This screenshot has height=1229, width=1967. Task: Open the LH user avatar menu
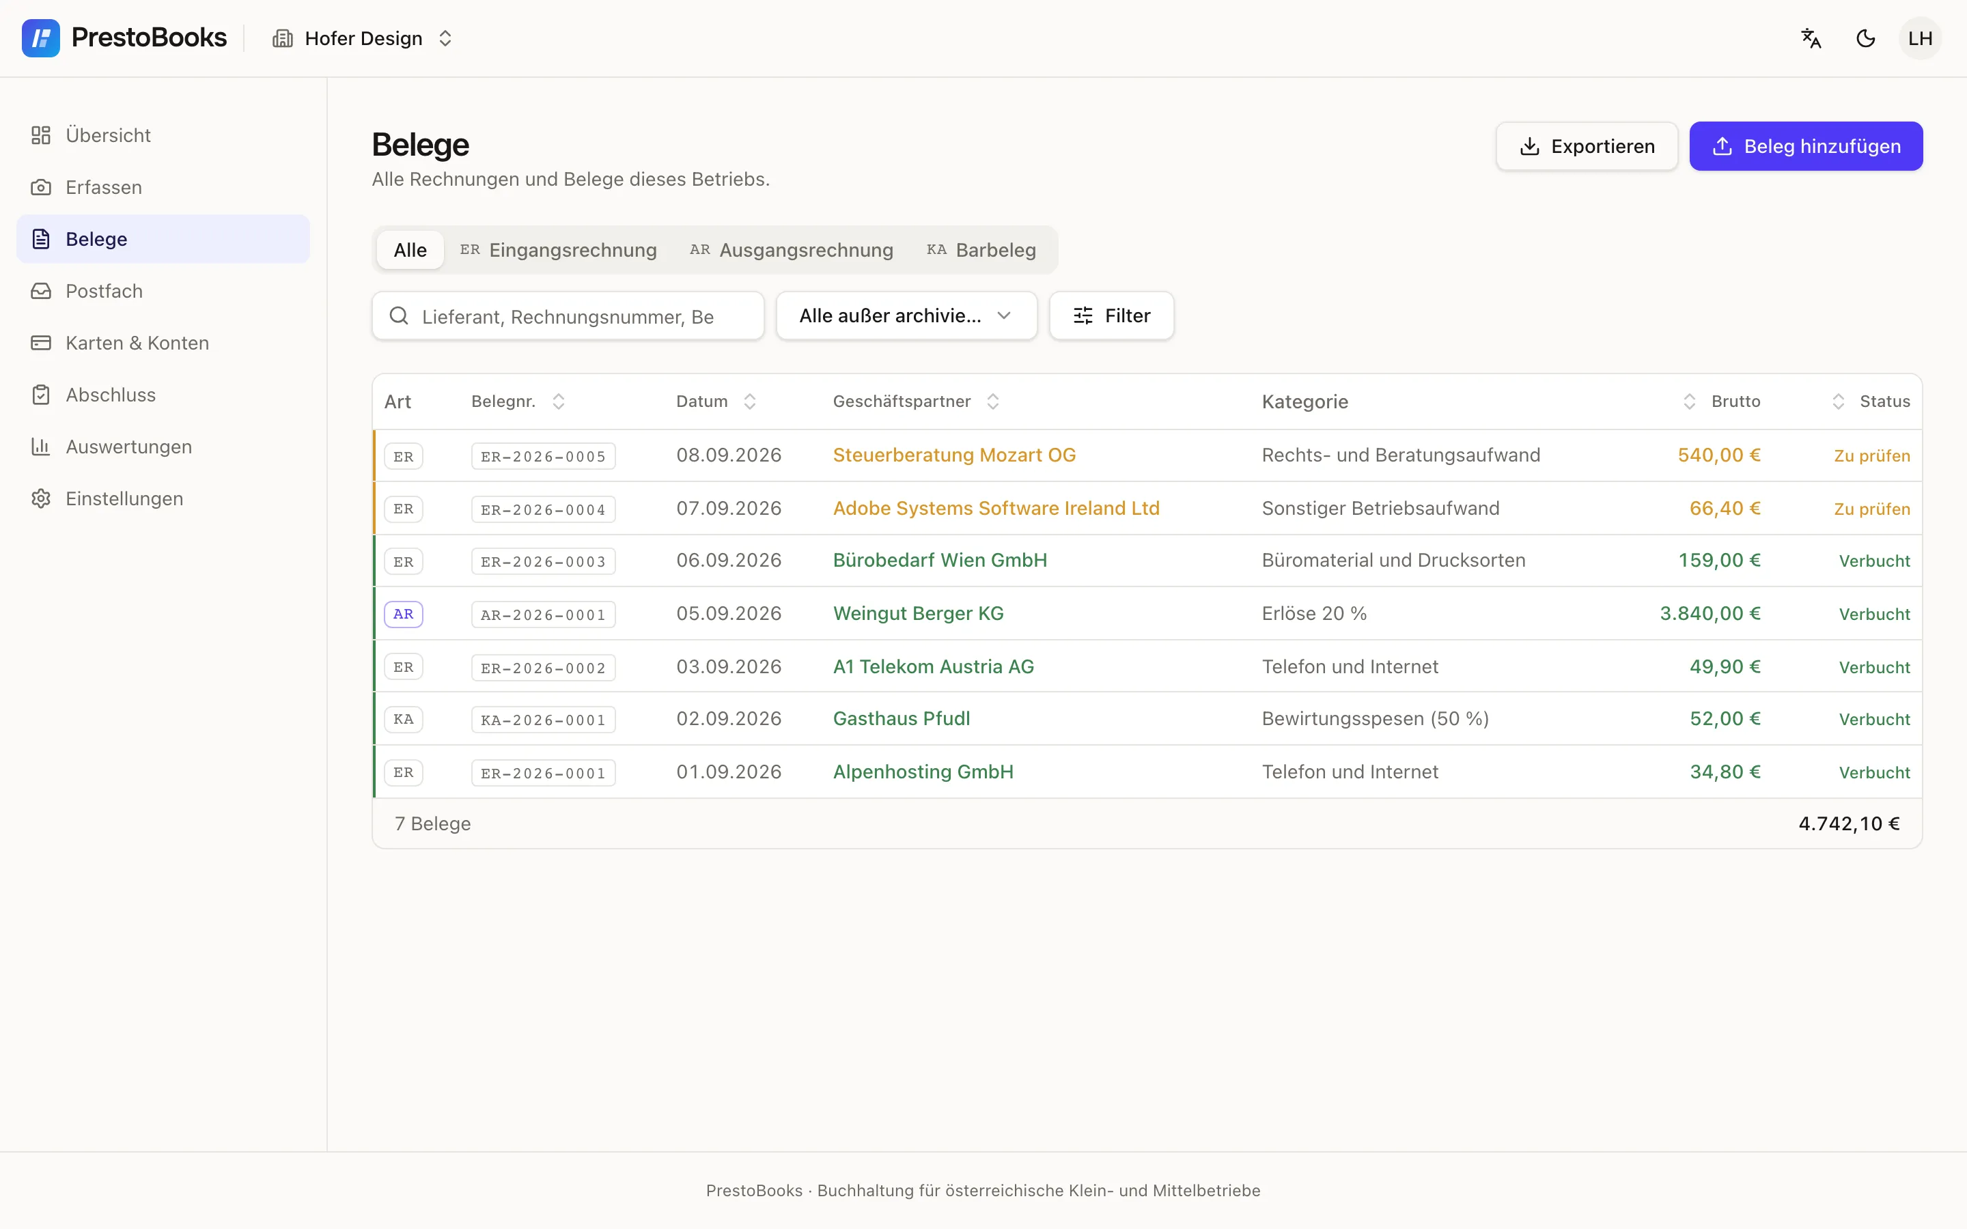click(1920, 38)
